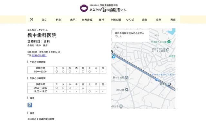The height and width of the screenshot is (129, 206).
Task: Click the address text 取手市野々井136-19
Action: [50, 52]
